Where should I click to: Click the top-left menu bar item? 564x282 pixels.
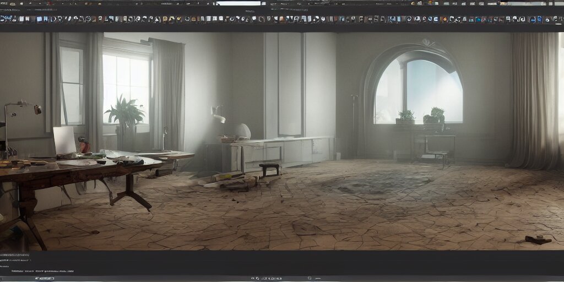[x=7, y=3]
